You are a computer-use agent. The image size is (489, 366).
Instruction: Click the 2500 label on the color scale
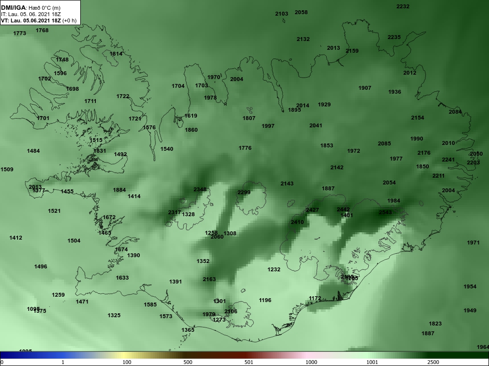point(433,362)
